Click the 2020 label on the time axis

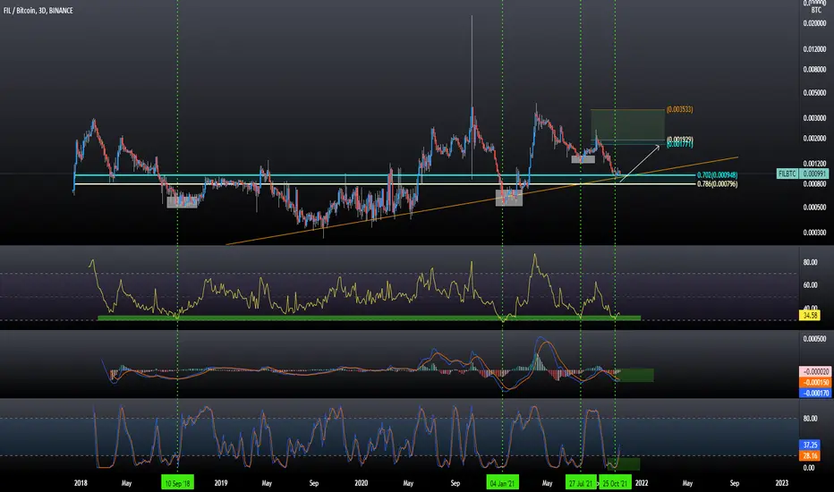pos(362,483)
